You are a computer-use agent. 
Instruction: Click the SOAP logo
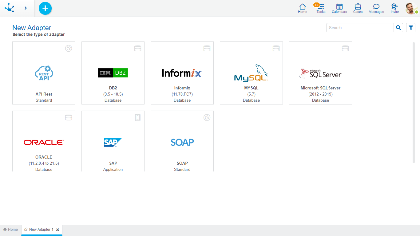point(182,142)
